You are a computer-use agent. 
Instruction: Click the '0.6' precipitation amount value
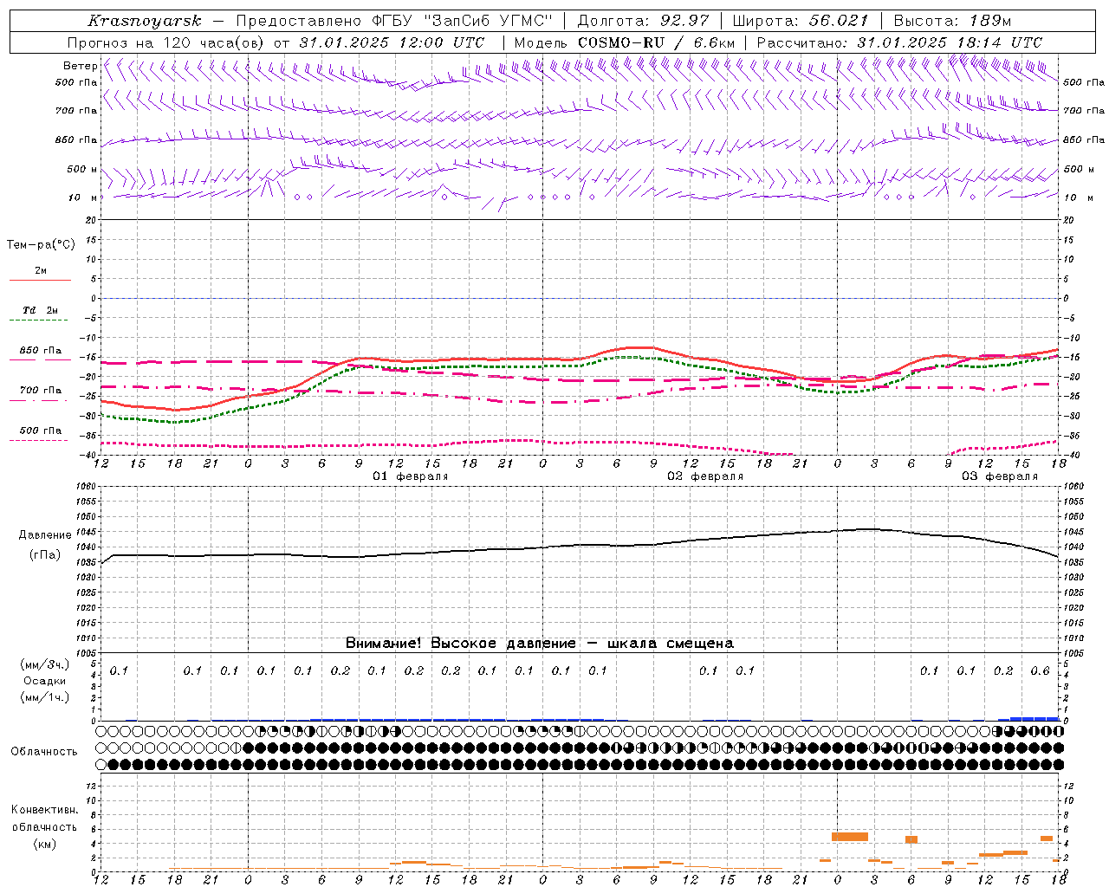pos(1040,671)
